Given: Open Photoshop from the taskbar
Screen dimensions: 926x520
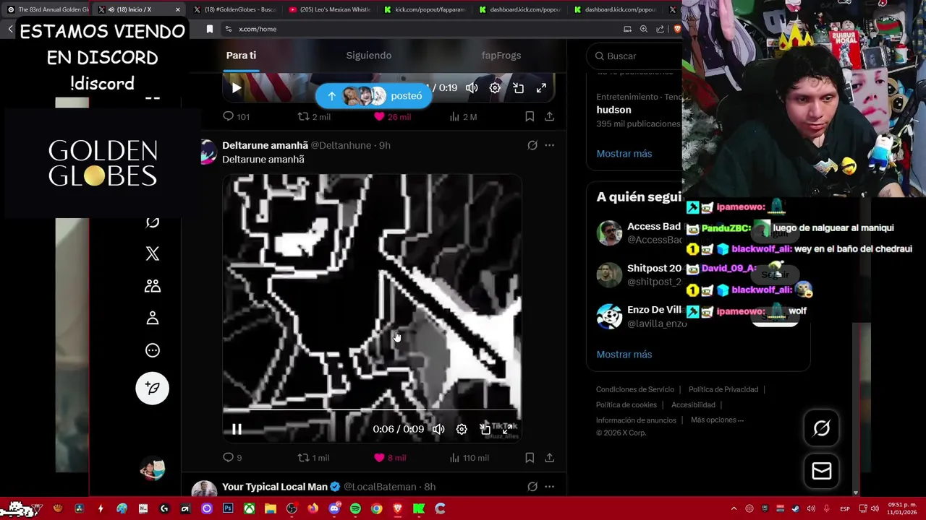Looking at the screenshot, I should 228,508.
